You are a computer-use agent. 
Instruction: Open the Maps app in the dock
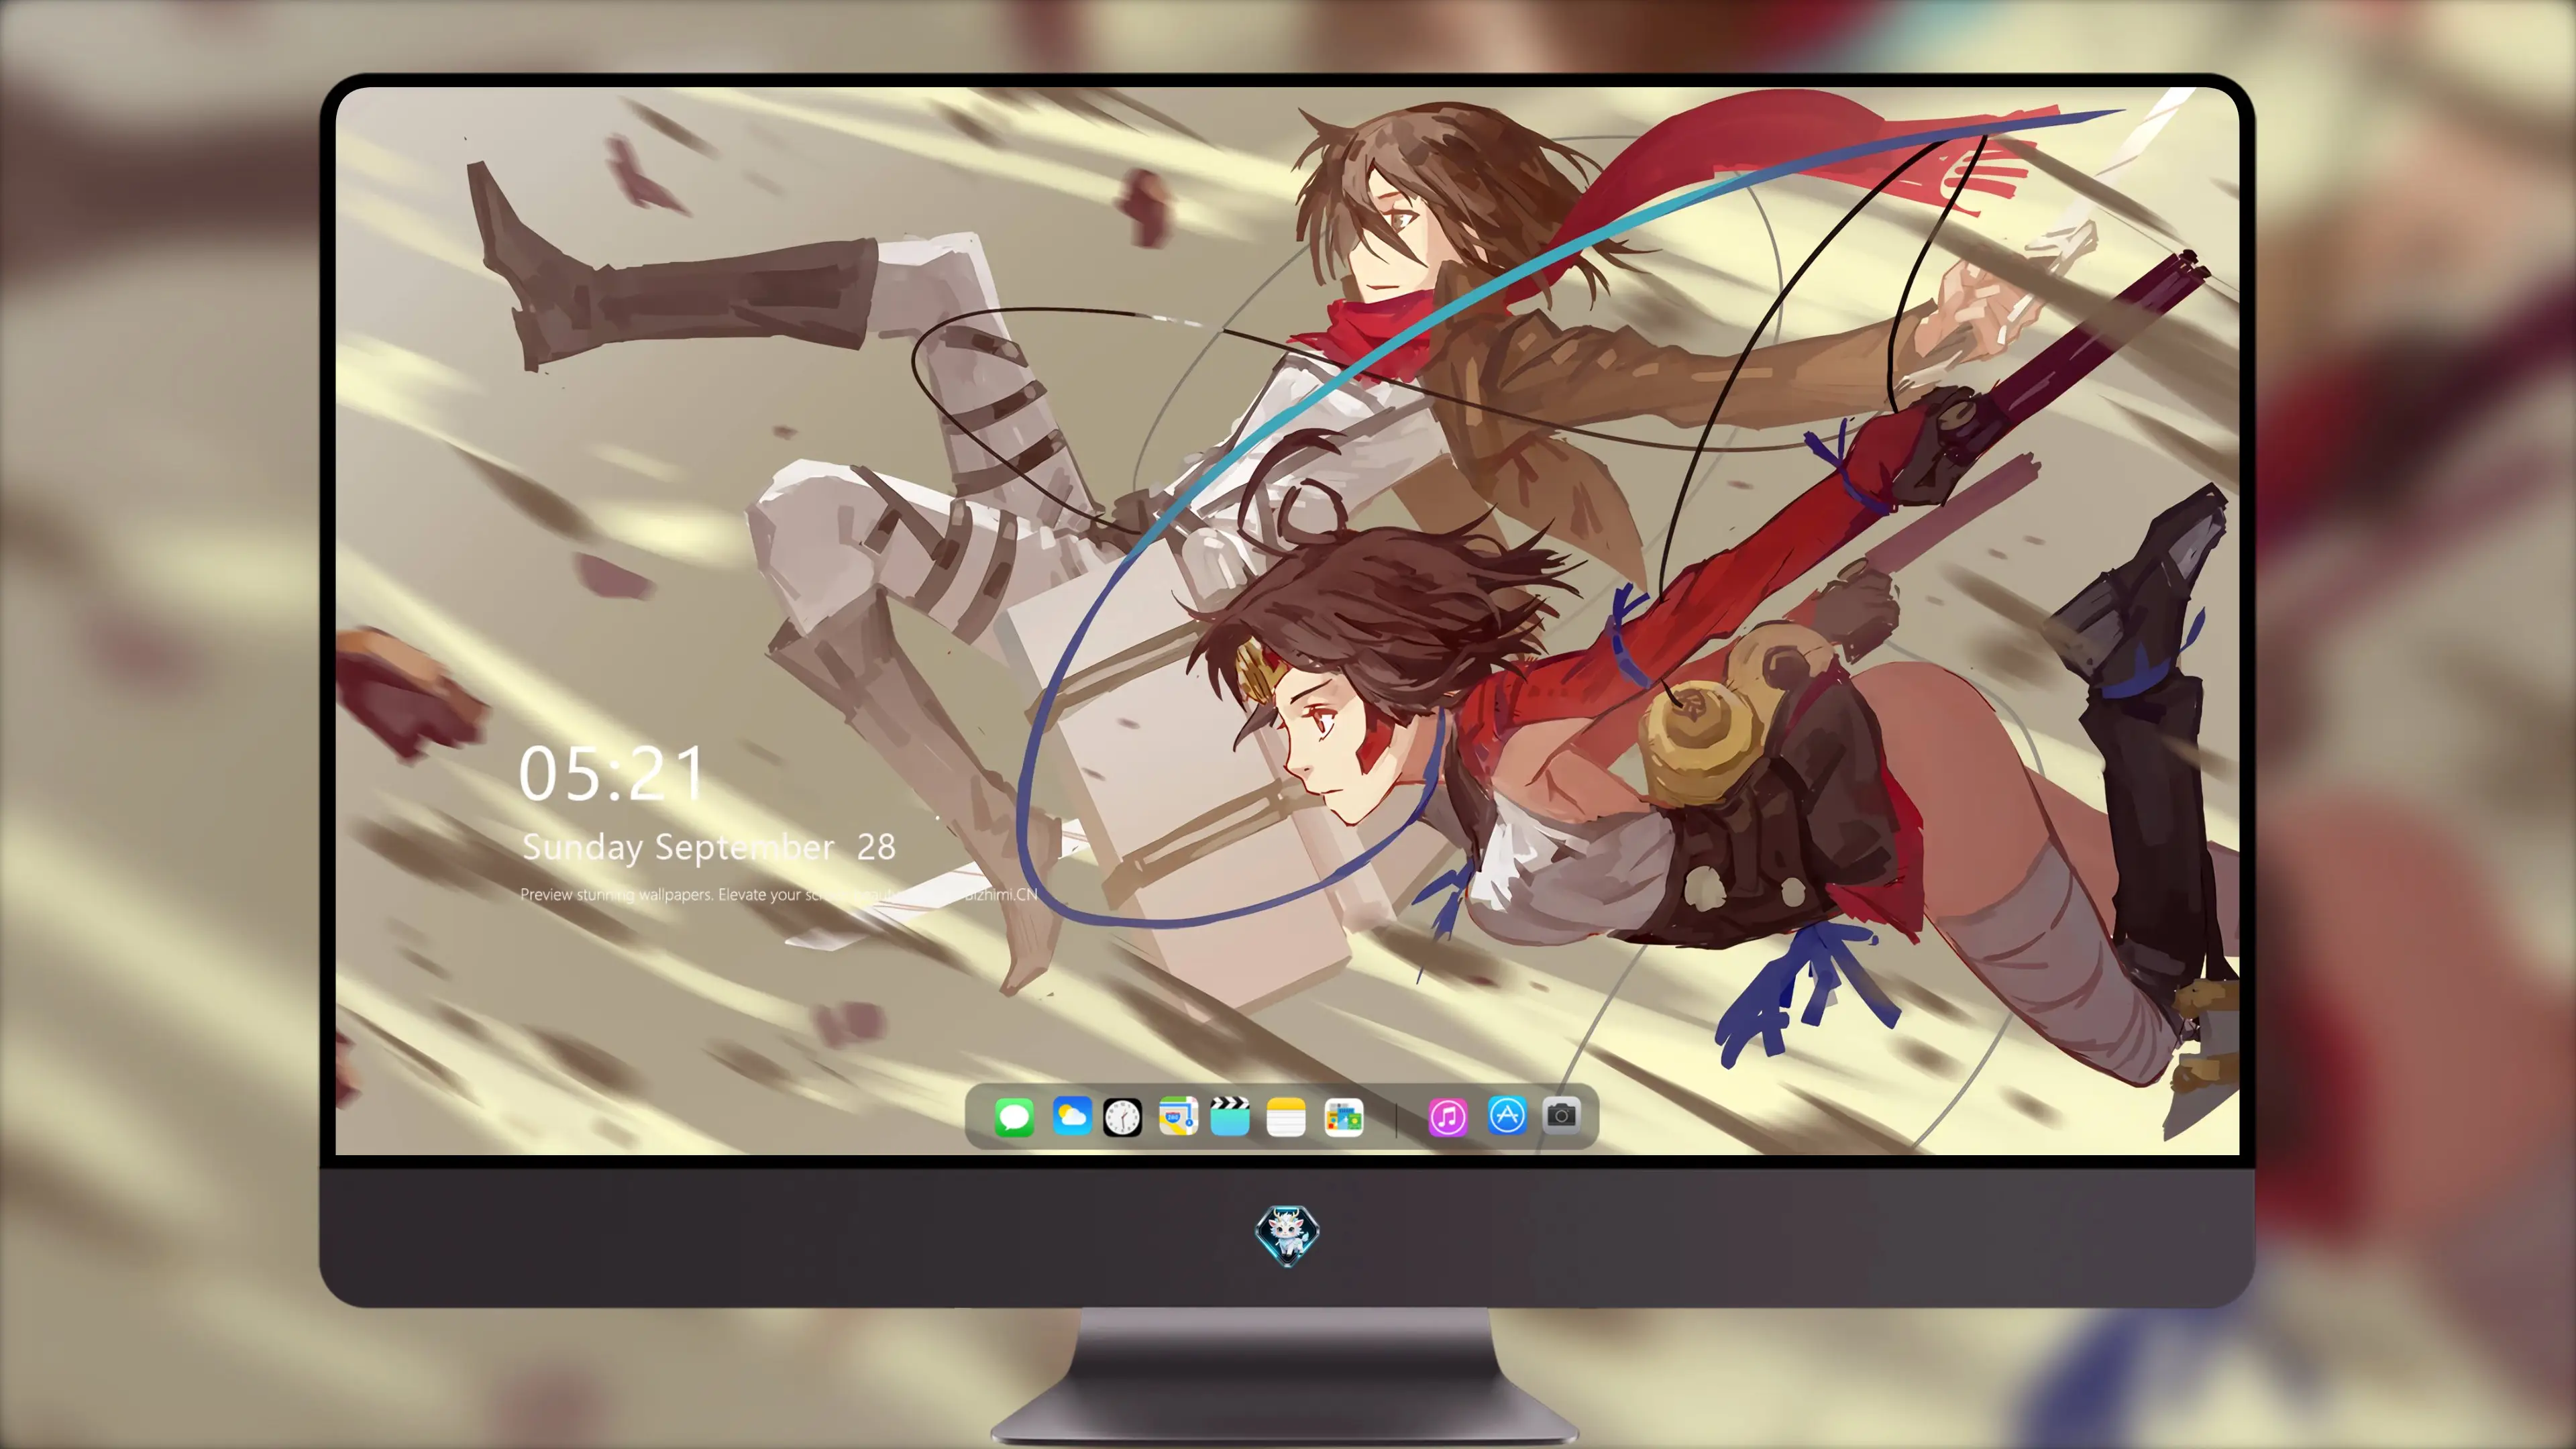click(x=1178, y=1116)
